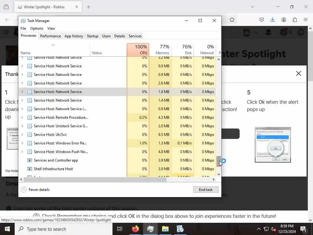Click Firefox icon on the taskbar
The image size is (313, 235).
coord(135,229)
